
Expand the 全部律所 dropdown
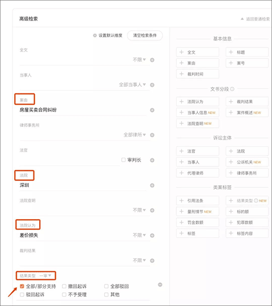pos(135,135)
